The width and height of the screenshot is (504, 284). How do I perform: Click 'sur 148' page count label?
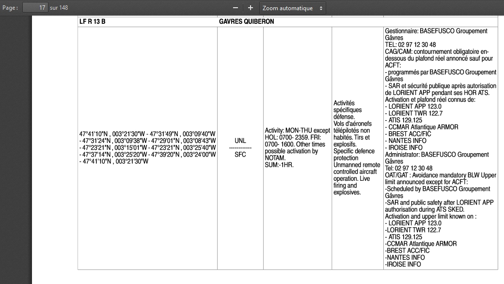coord(59,8)
